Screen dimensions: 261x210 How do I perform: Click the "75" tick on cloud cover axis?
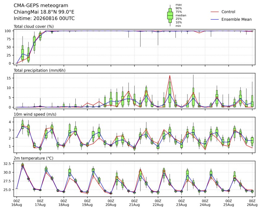[9, 39]
